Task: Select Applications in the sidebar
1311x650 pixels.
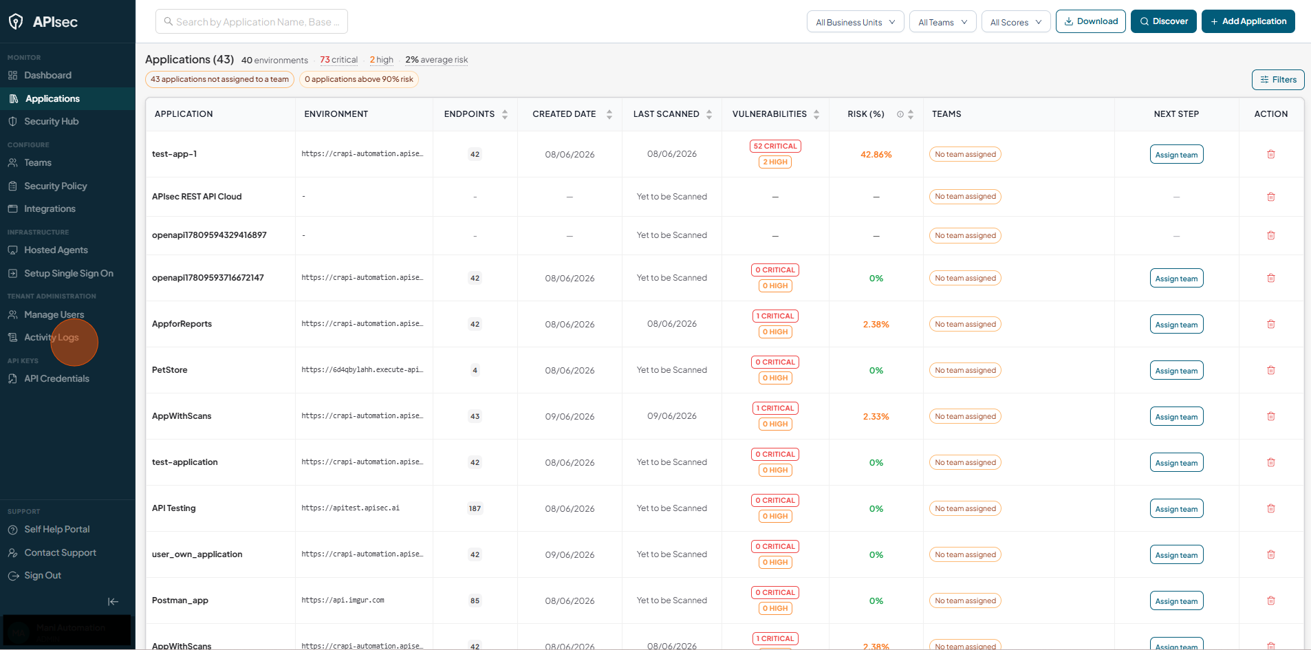Action: [x=67, y=98]
